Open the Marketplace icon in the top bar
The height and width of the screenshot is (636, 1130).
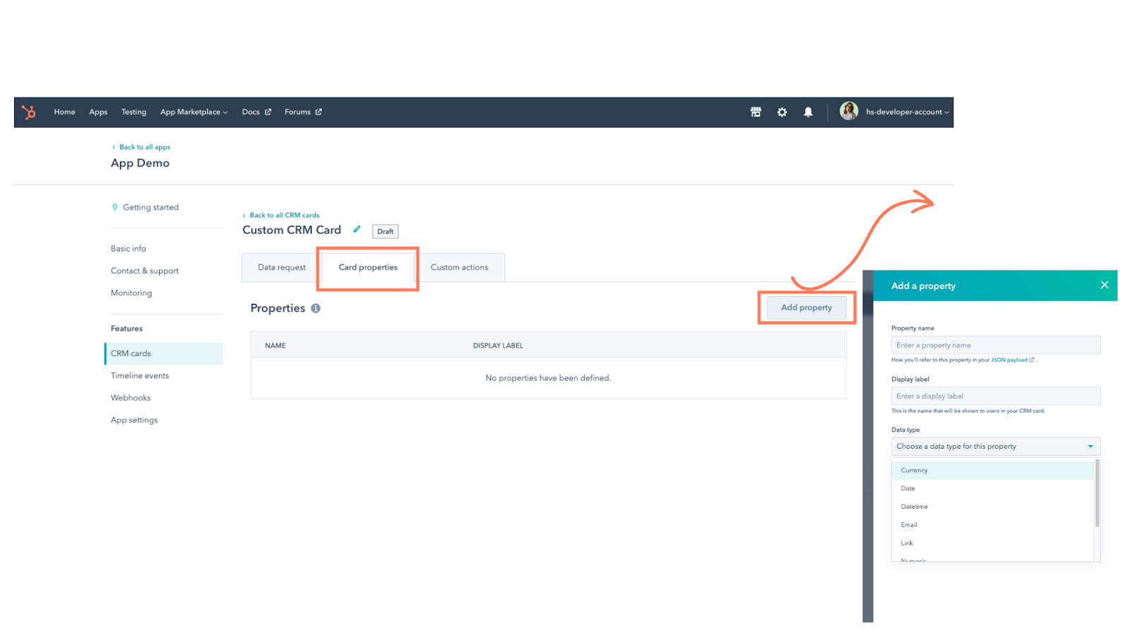755,112
